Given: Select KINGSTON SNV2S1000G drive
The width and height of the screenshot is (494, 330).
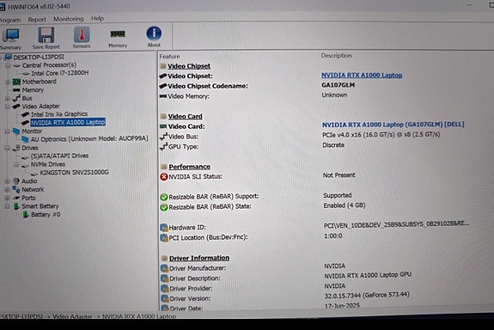Looking at the screenshot, I should point(74,173).
